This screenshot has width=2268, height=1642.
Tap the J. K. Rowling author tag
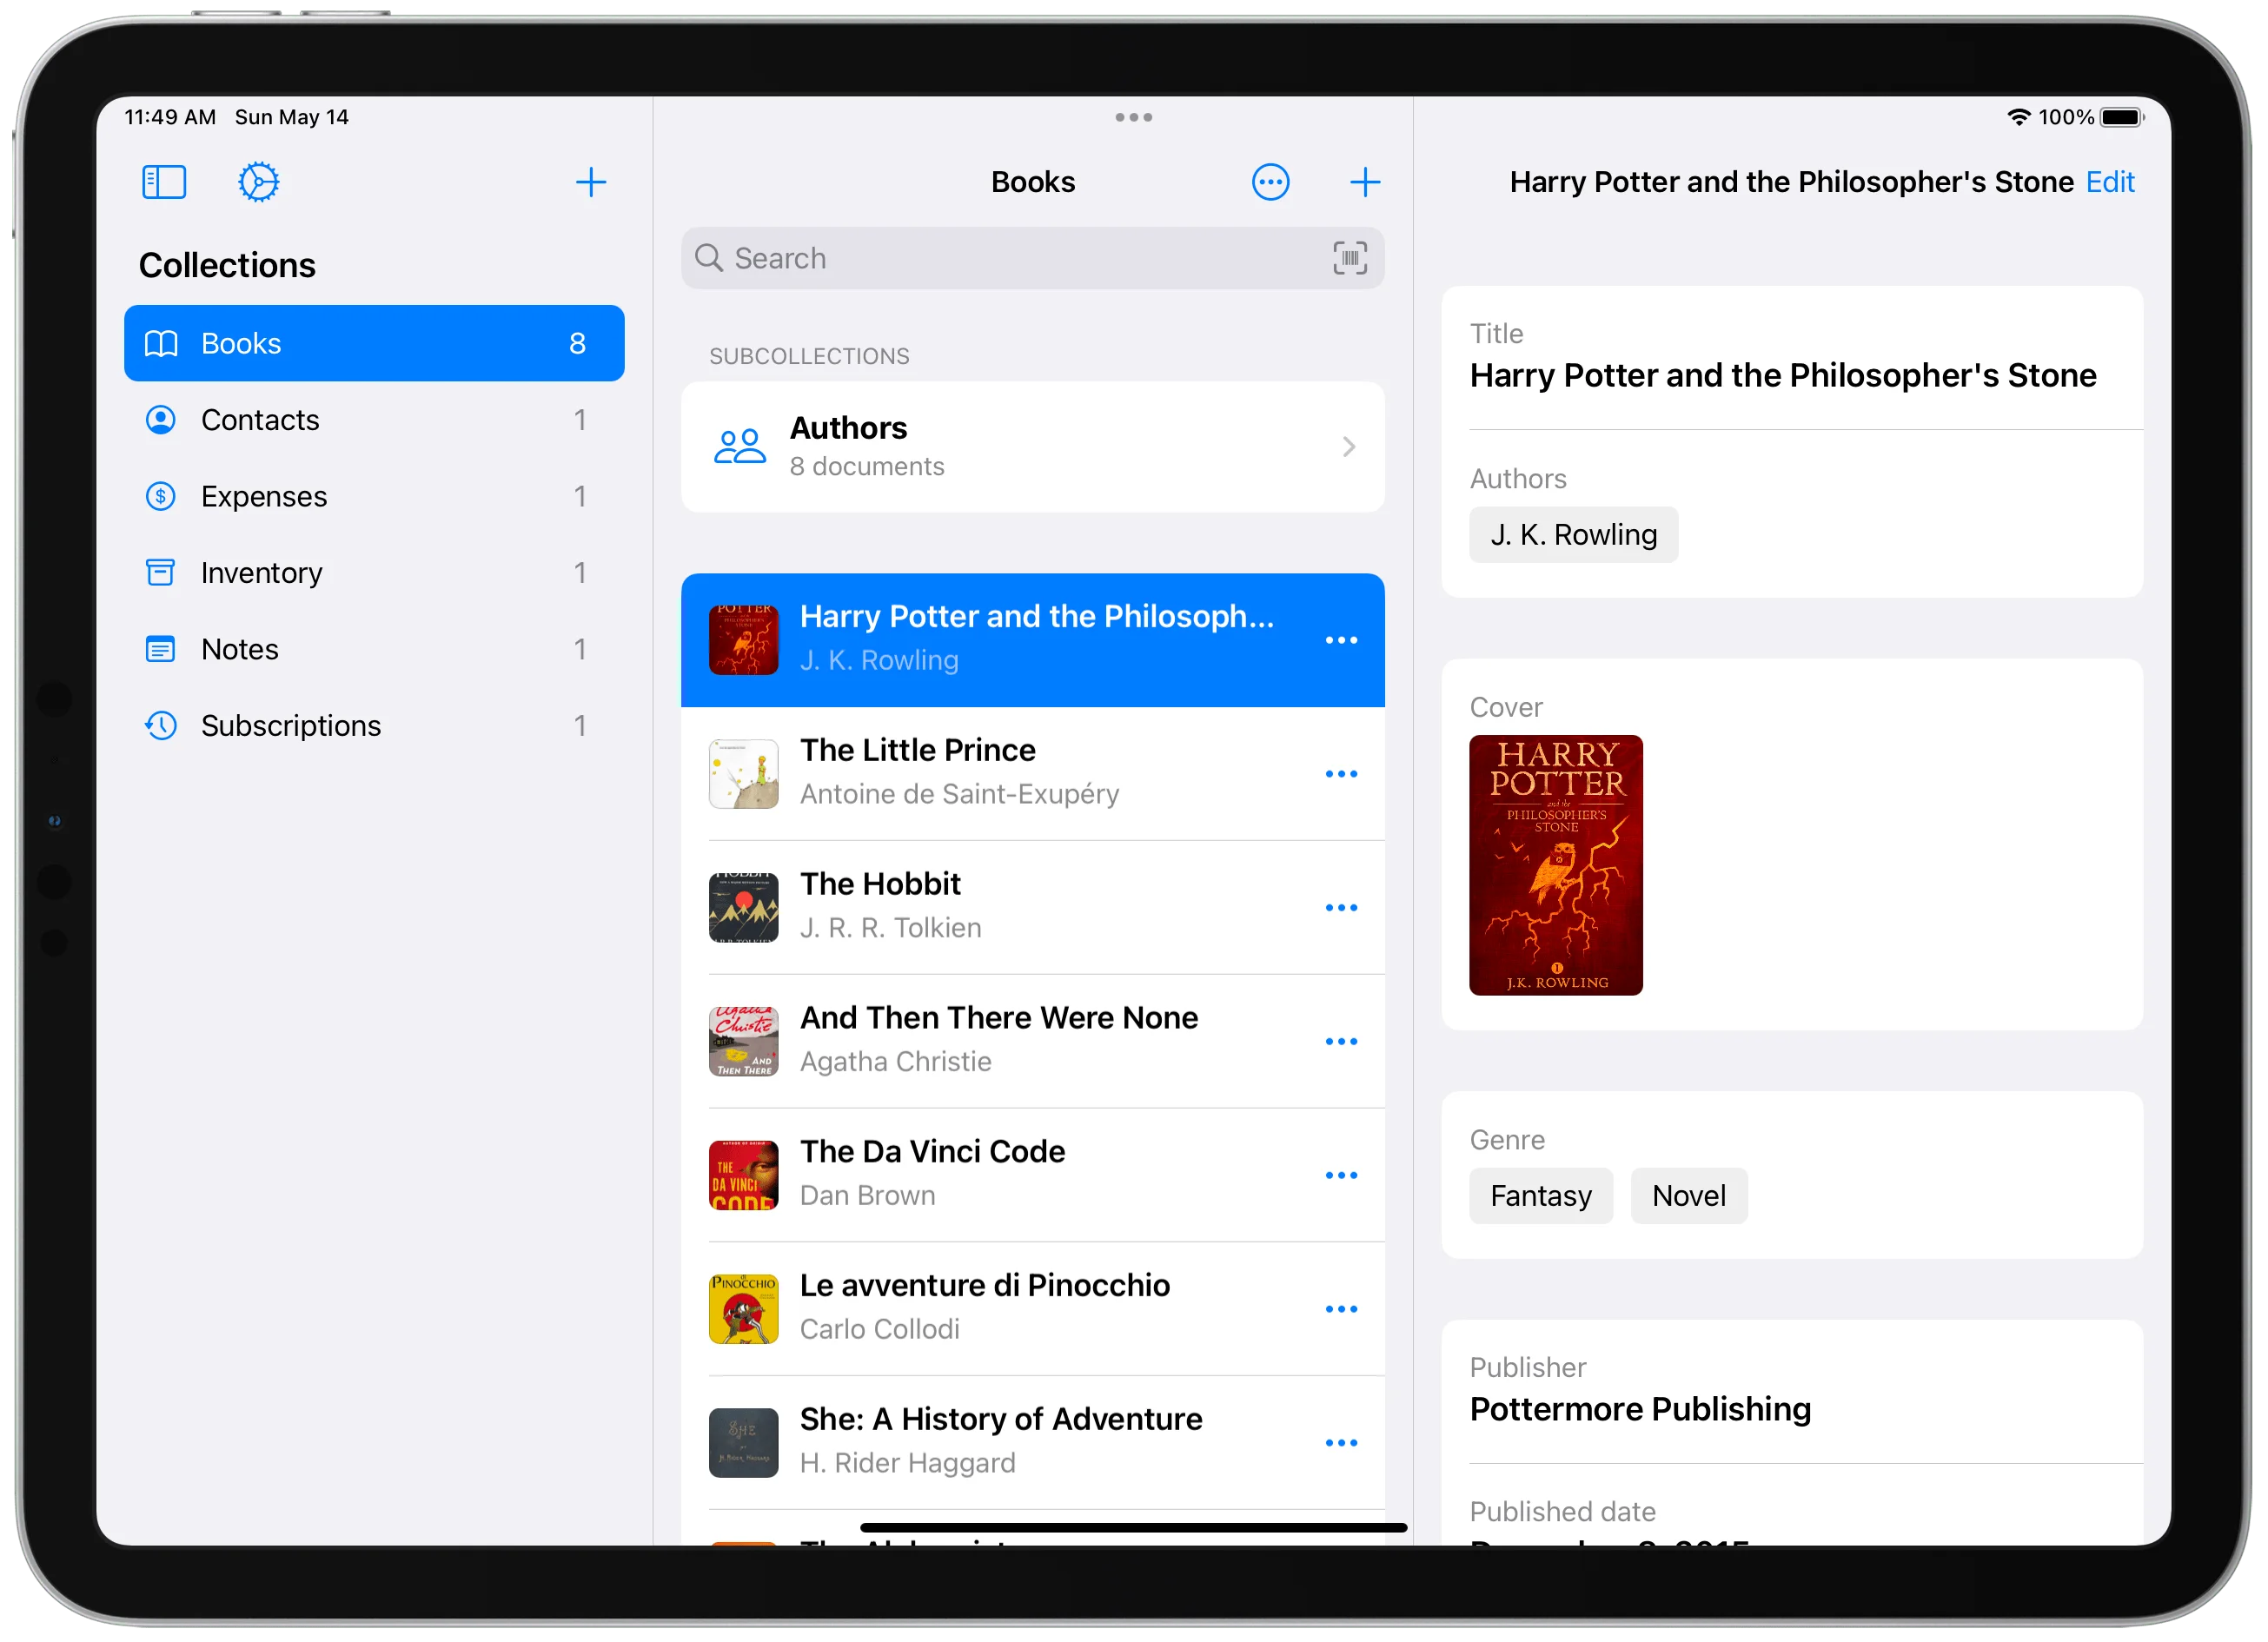tap(1573, 535)
